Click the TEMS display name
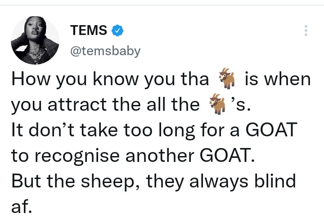 pyautogui.click(x=89, y=30)
